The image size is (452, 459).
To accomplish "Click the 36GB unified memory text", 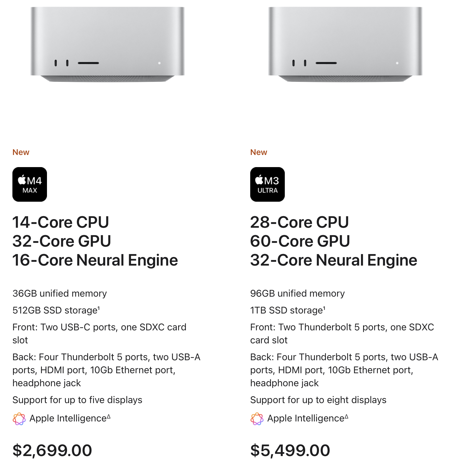I will point(59,293).
